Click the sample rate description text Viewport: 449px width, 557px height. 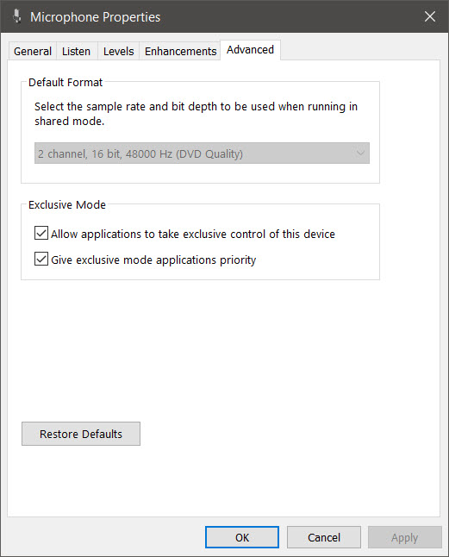tap(196, 114)
